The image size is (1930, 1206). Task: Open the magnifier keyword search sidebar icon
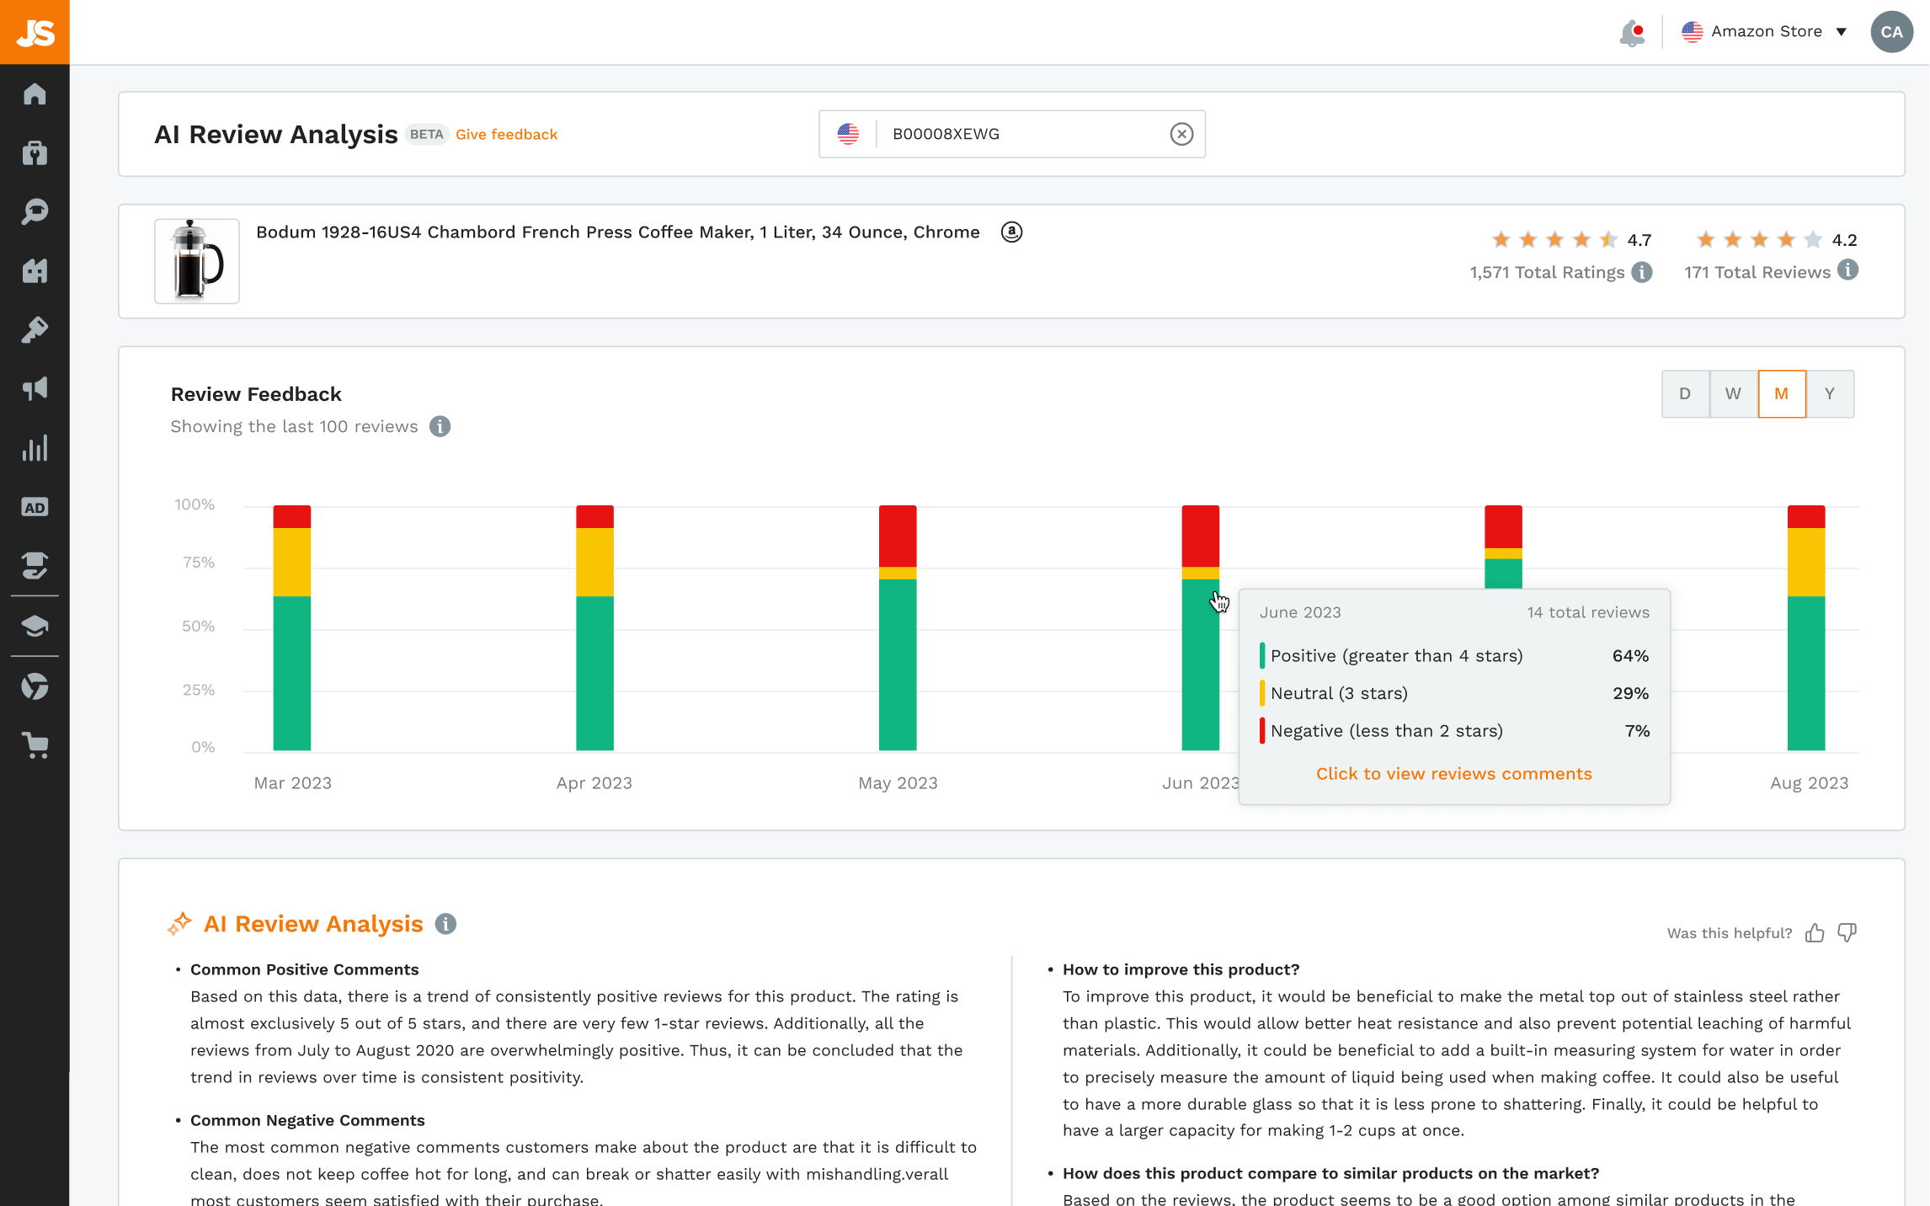35,211
